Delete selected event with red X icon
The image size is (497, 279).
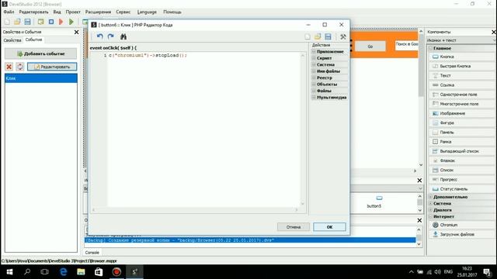pyautogui.click(x=9, y=67)
